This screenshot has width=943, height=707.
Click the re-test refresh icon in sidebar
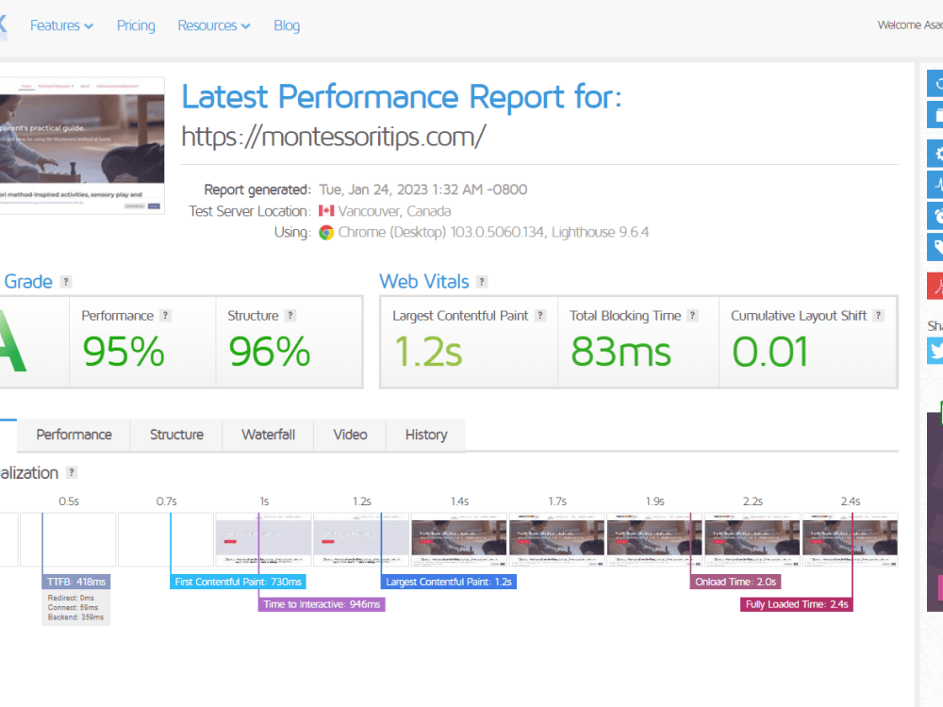point(935,84)
